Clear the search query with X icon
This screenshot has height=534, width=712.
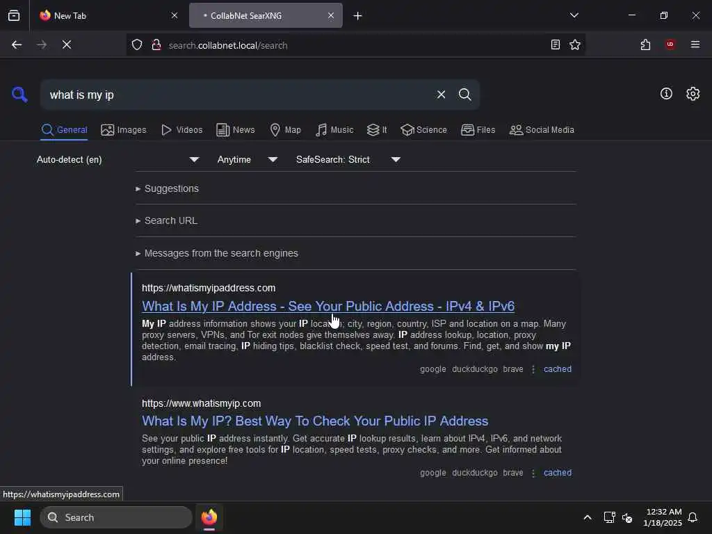pyautogui.click(x=441, y=95)
